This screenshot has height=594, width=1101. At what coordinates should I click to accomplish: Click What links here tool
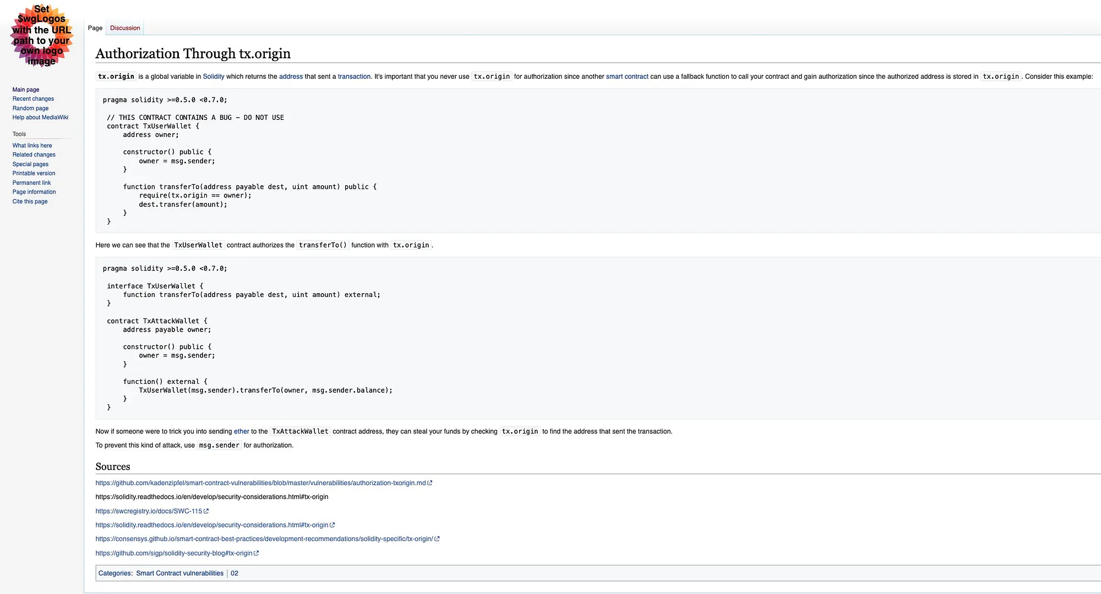(x=32, y=146)
